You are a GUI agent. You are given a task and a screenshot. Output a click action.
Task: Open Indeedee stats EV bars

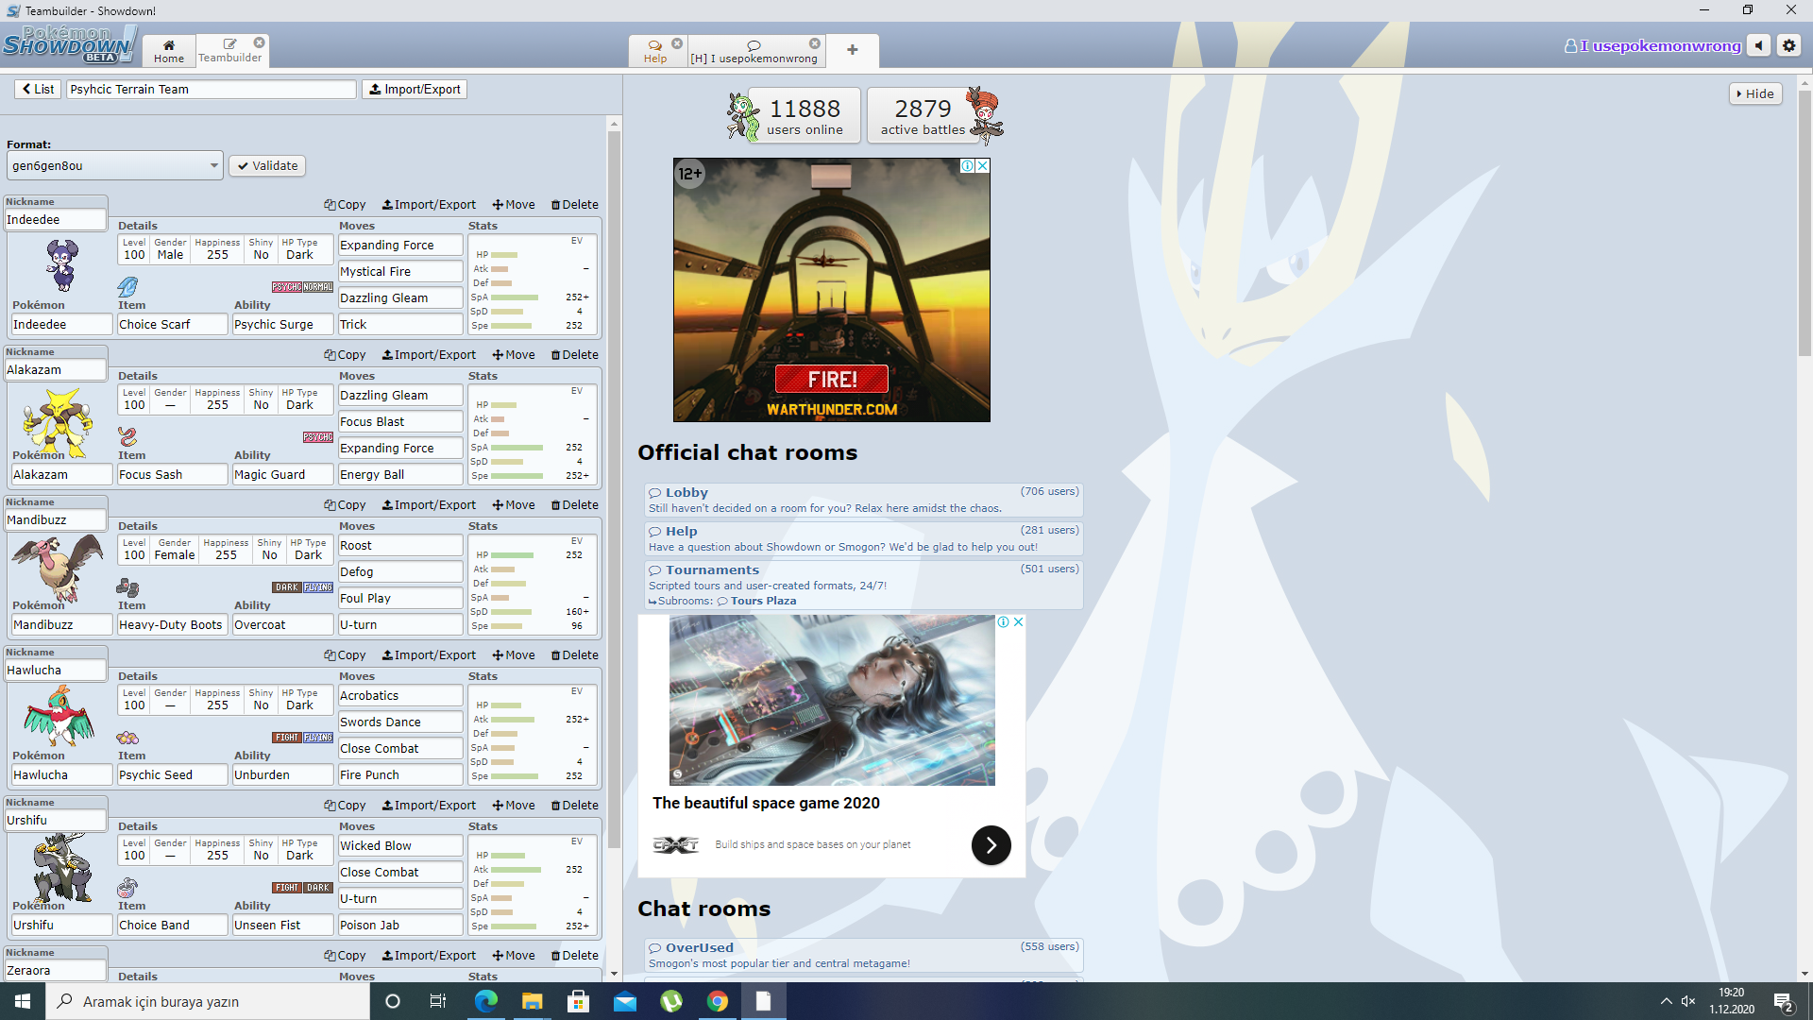pos(533,283)
